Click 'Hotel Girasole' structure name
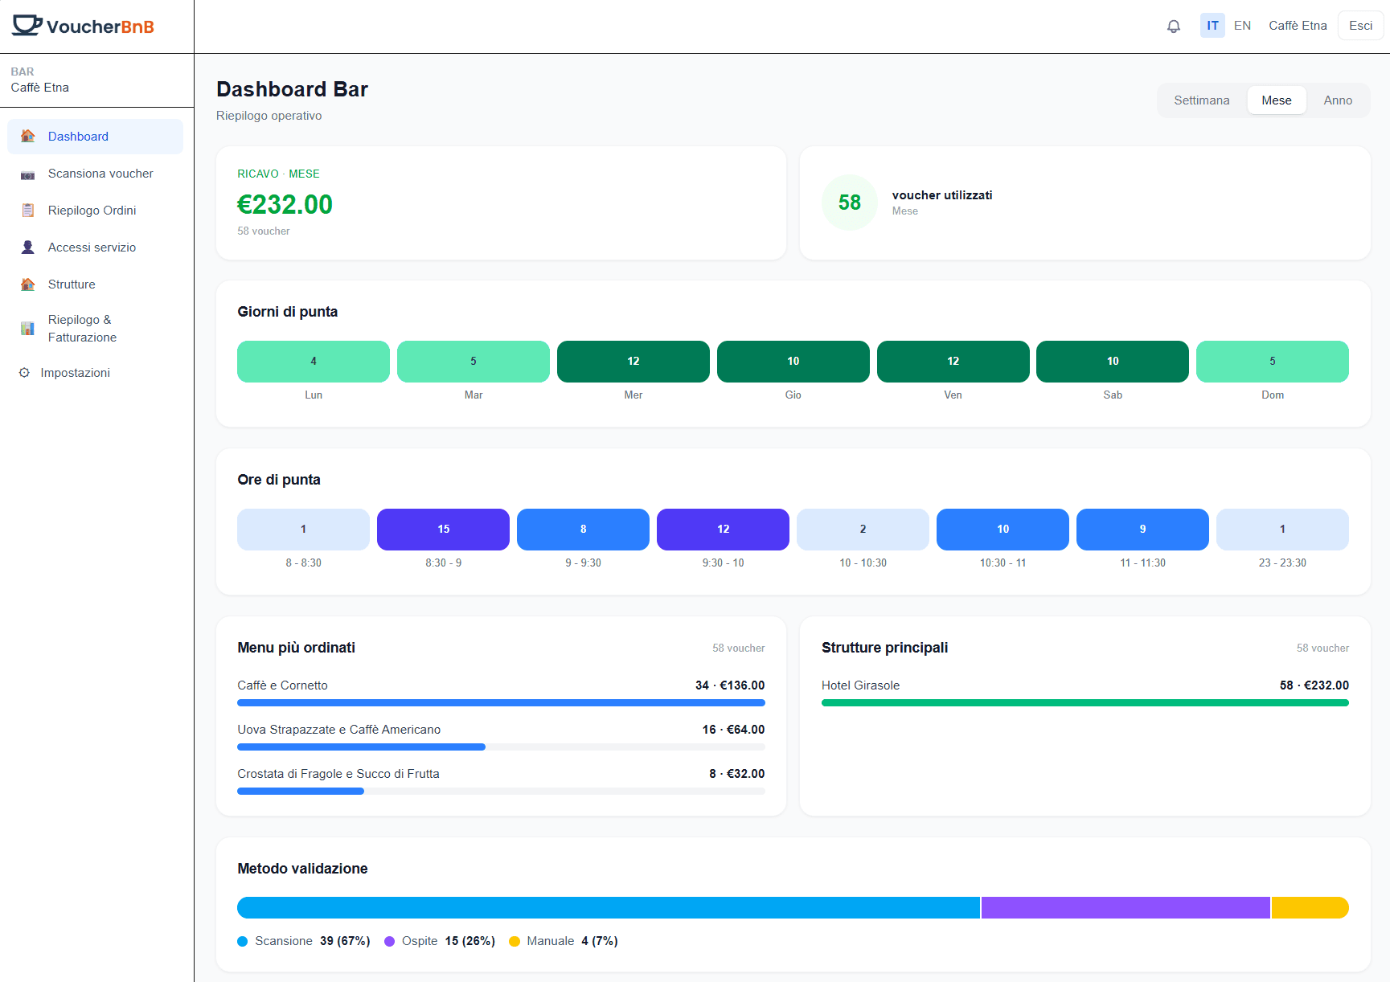Image resolution: width=1390 pixels, height=982 pixels. (860, 685)
